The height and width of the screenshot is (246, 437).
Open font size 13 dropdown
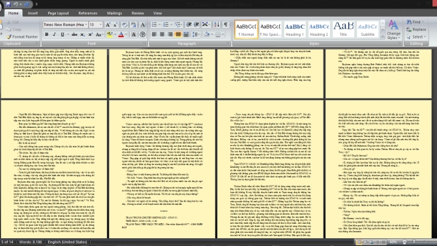(x=100, y=25)
